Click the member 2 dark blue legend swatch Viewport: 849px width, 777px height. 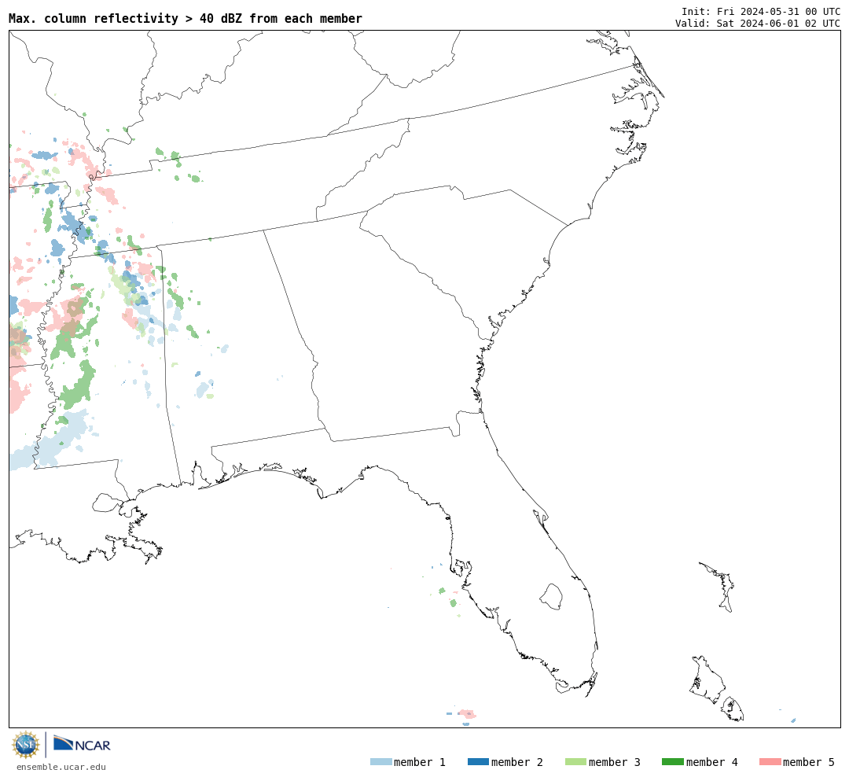pyautogui.click(x=478, y=762)
